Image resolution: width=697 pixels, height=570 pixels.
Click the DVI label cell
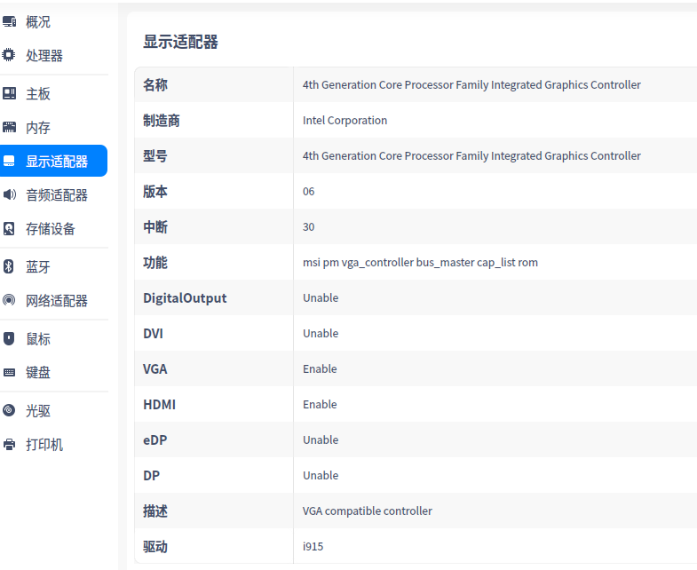tap(214, 334)
